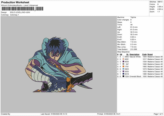Click the Down value 50.3 mm
Screen dimensions: 164x116
(x=134, y=34)
